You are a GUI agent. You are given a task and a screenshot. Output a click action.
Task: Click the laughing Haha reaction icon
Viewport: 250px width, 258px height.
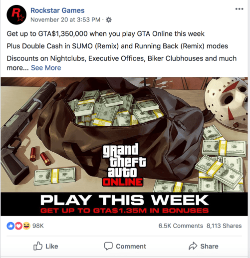pos(26,226)
